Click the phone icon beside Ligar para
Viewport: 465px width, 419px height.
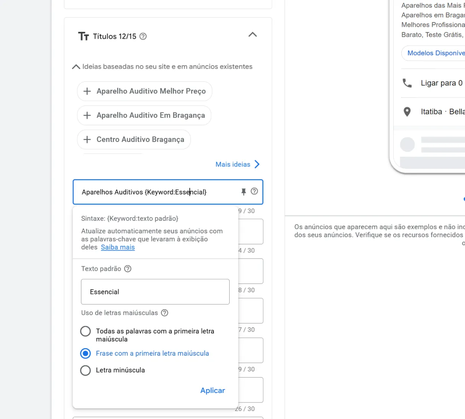point(407,83)
